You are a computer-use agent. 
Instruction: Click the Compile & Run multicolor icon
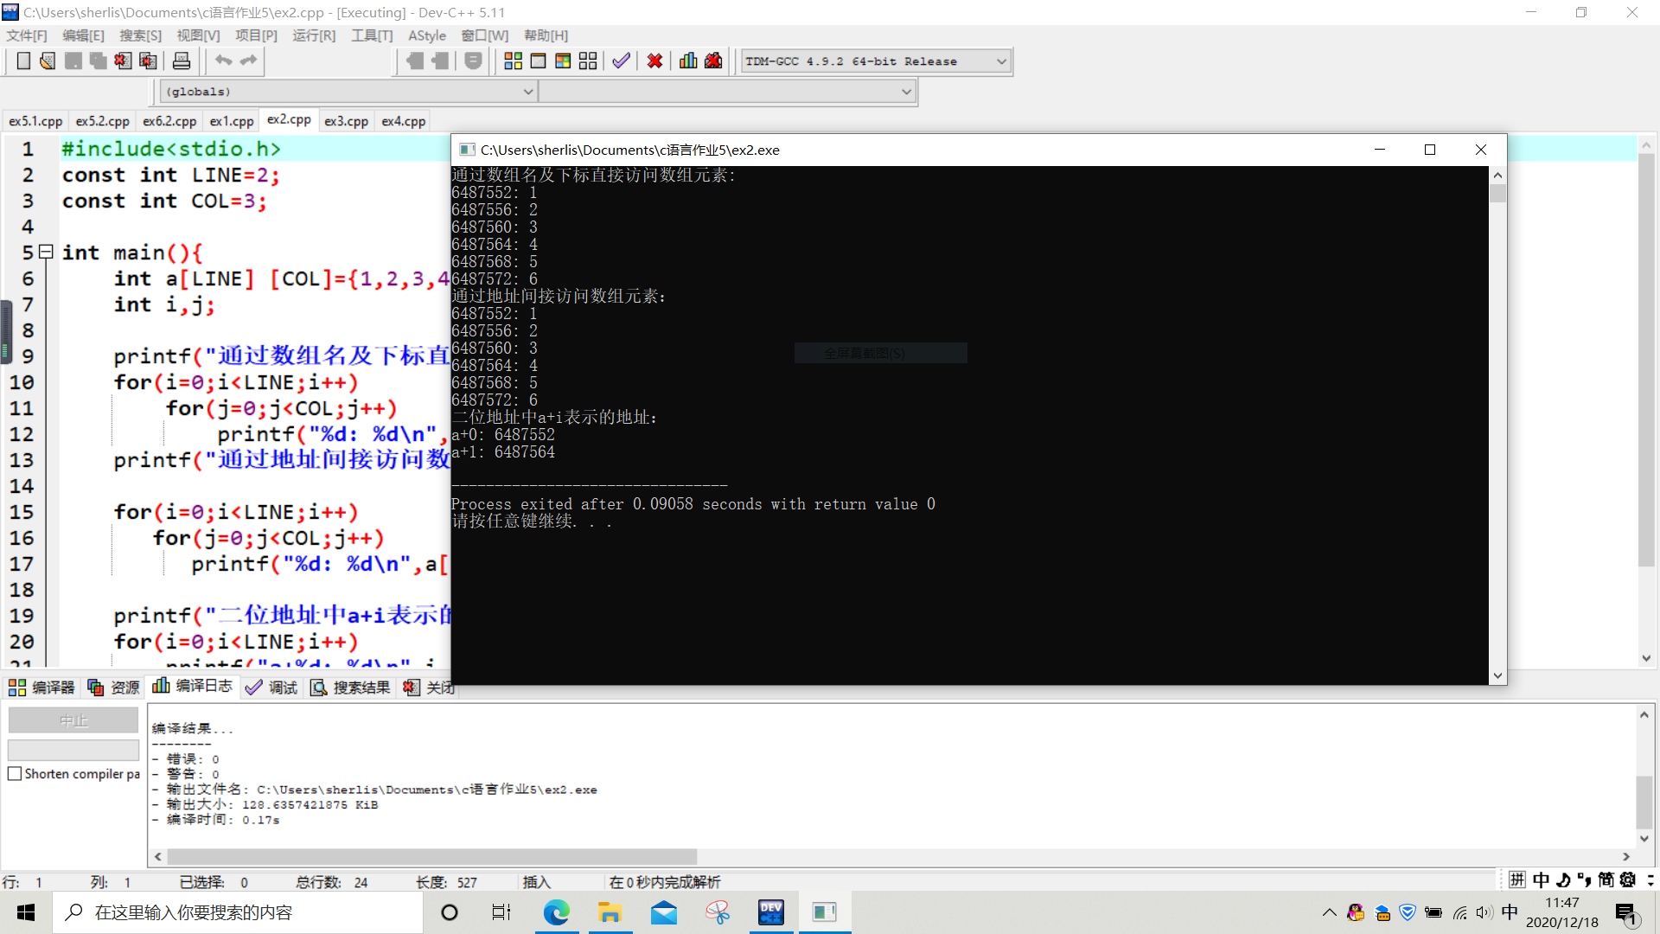563,61
